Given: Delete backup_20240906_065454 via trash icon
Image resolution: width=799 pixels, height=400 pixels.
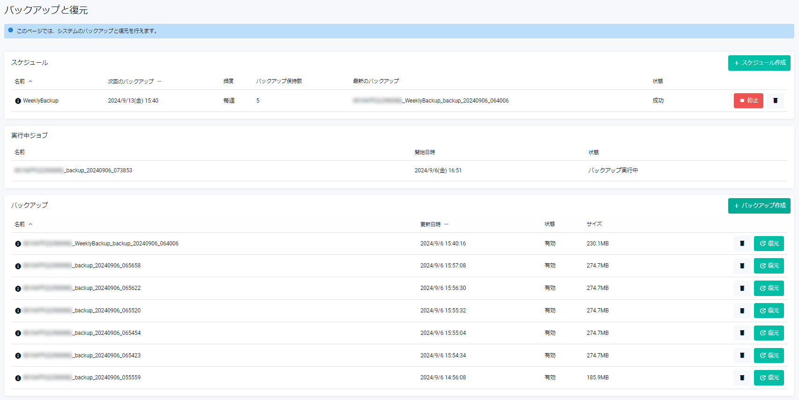Looking at the screenshot, I should (x=742, y=333).
